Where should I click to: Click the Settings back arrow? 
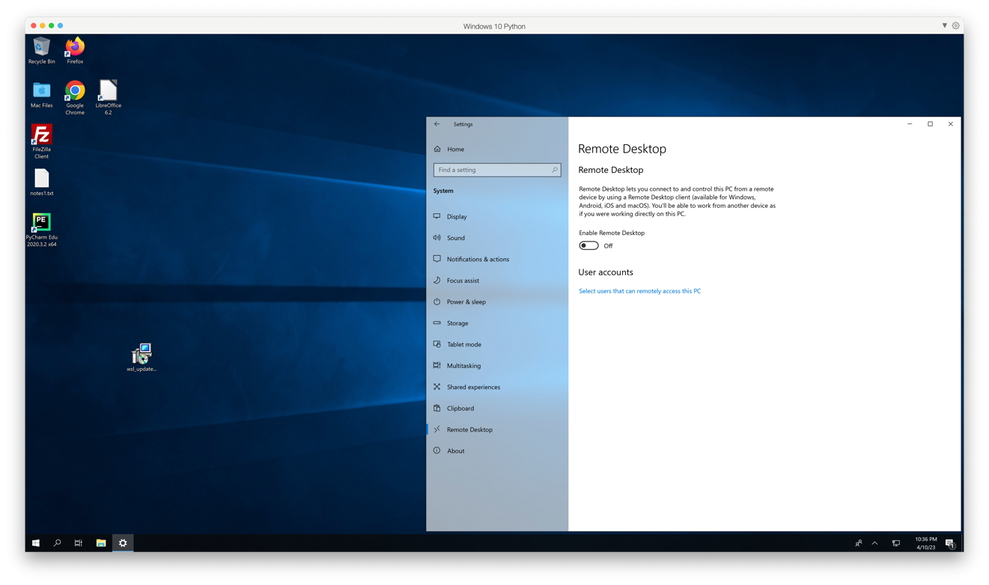pos(437,124)
